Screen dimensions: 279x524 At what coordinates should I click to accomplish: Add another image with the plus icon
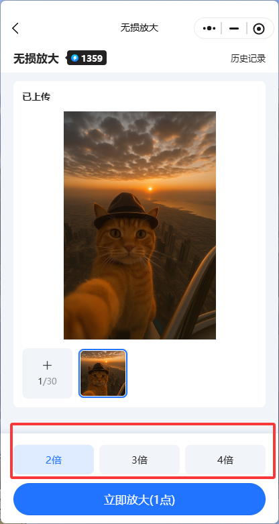[x=47, y=365]
